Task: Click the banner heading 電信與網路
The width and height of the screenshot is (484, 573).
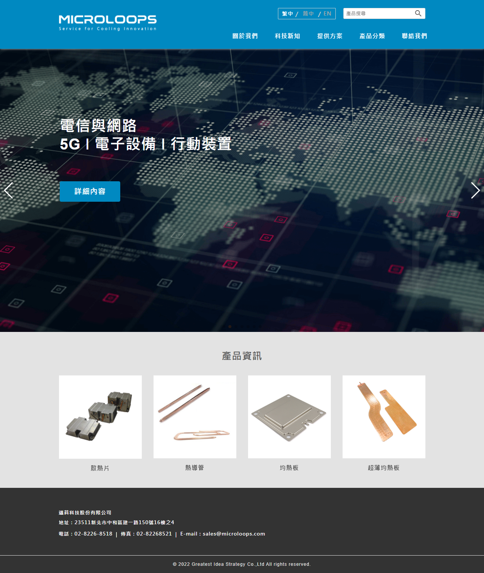Action: tap(98, 126)
